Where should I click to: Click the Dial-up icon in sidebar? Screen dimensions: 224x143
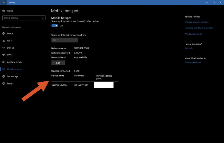coord(4,48)
